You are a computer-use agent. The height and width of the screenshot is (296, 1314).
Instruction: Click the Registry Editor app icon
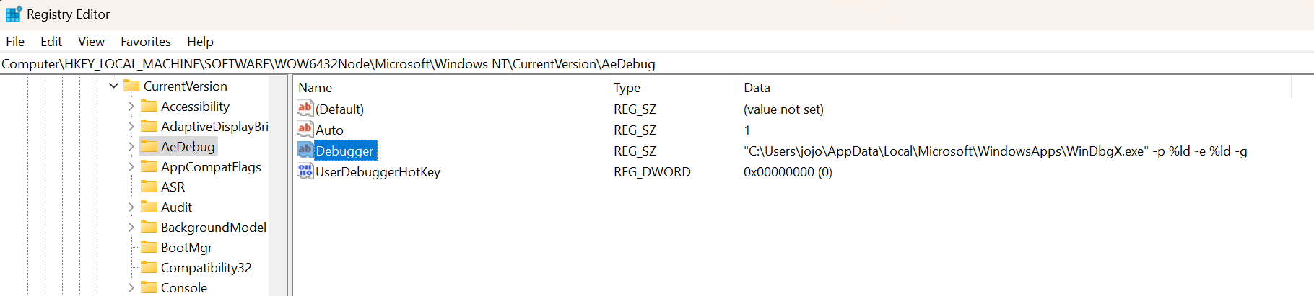(x=14, y=14)
